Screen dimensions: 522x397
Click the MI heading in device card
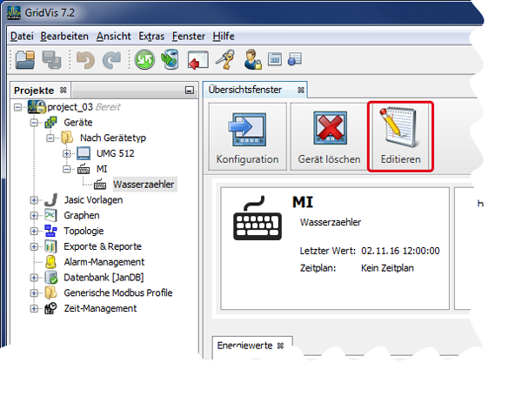[303, 202]
